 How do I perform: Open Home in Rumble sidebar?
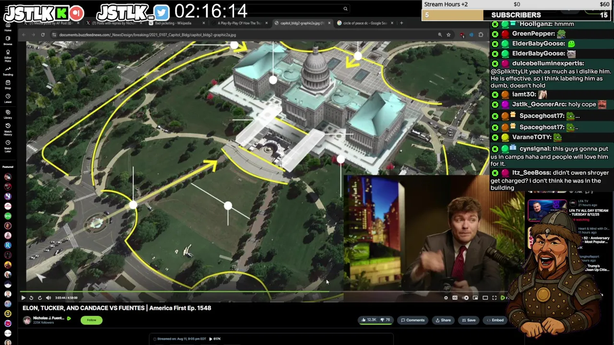(8, 26)
